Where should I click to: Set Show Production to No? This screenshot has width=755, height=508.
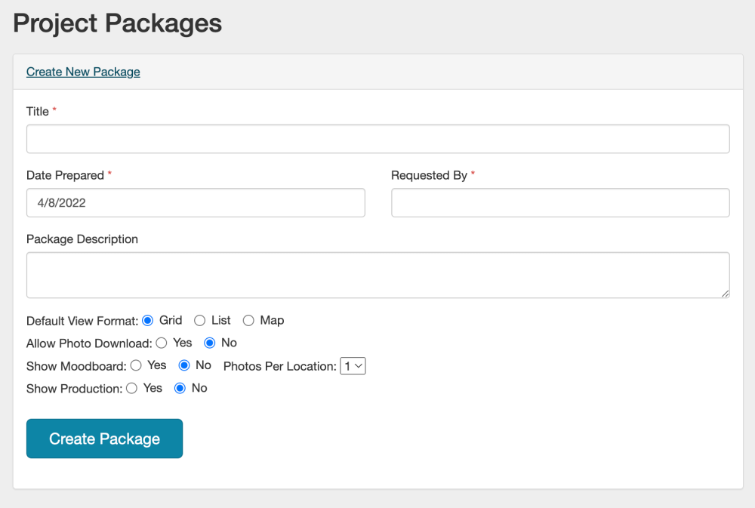tap(180, 389)
